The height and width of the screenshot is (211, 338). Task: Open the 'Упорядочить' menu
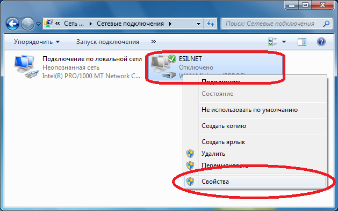tap(37, 42)
